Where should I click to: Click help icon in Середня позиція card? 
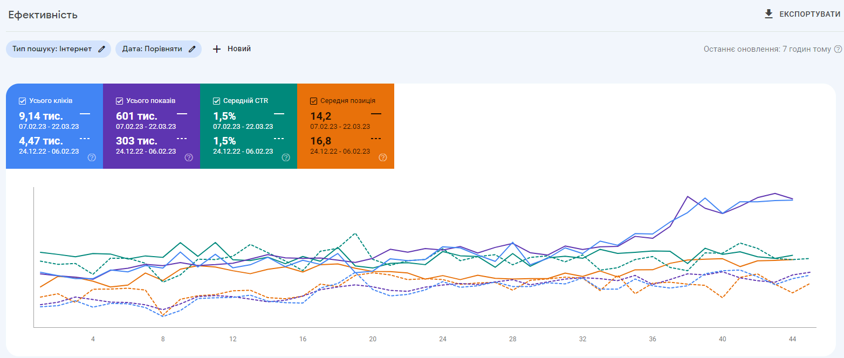pos(383,157)
